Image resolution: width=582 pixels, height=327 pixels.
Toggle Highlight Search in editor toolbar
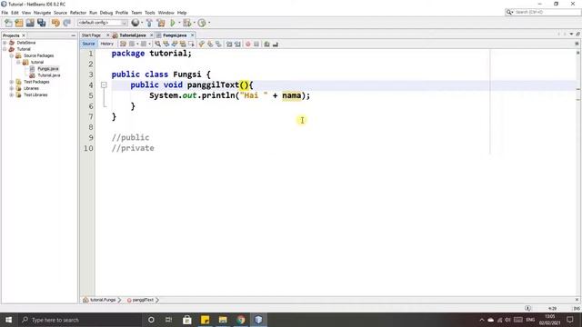[183, 45]
